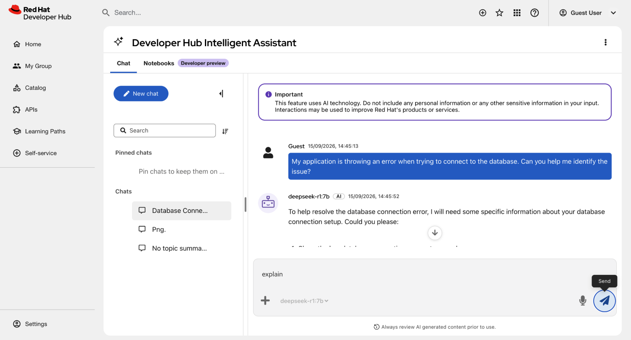Click the guest's blue database error message
631x340 pixels.
point(450,166)
